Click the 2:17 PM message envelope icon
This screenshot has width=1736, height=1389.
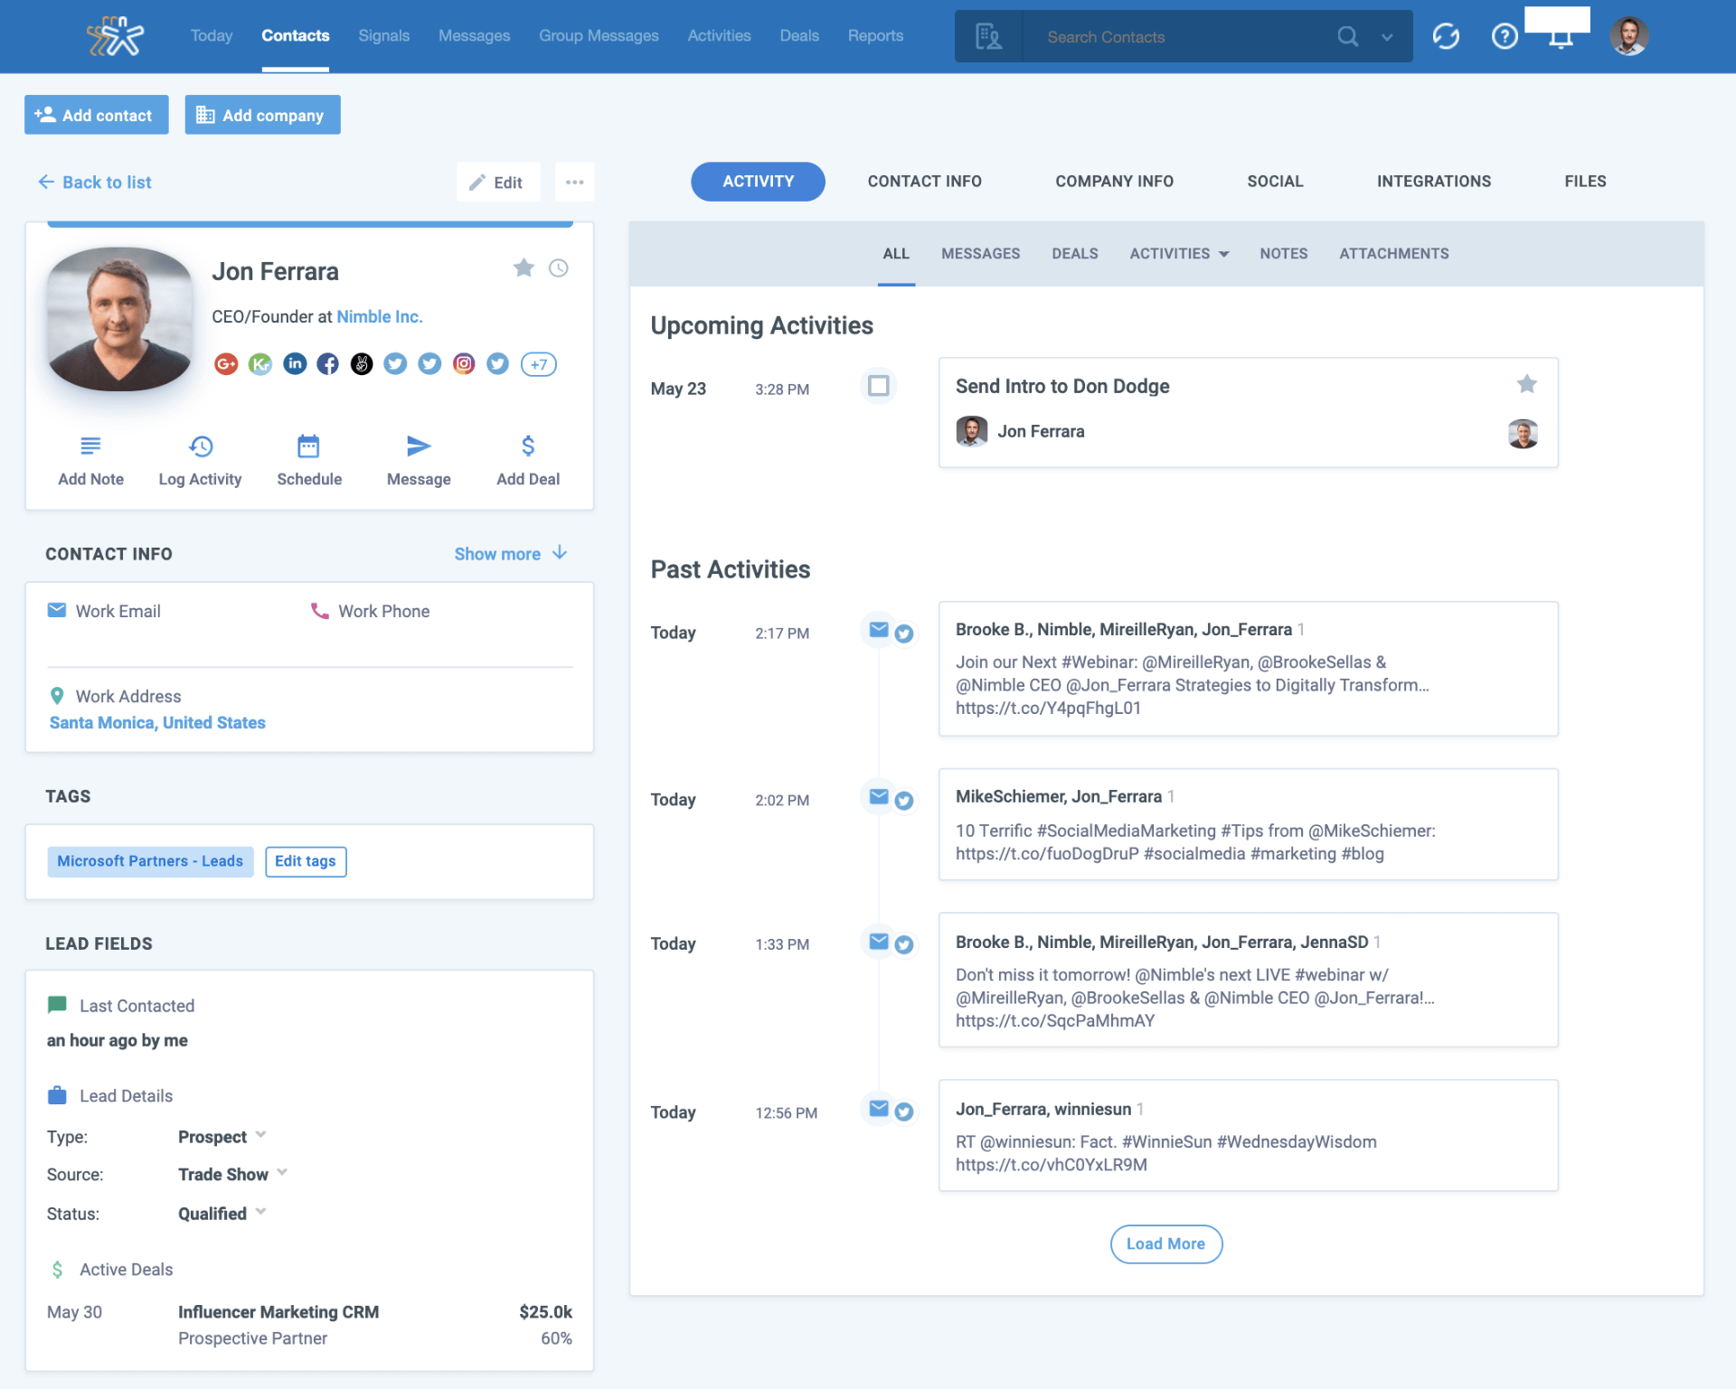point(879,630)
